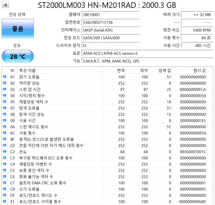Click the status dot for 08 탐색 시간 성능
This screenshot has width=215, height=205.
coord(5,114)
